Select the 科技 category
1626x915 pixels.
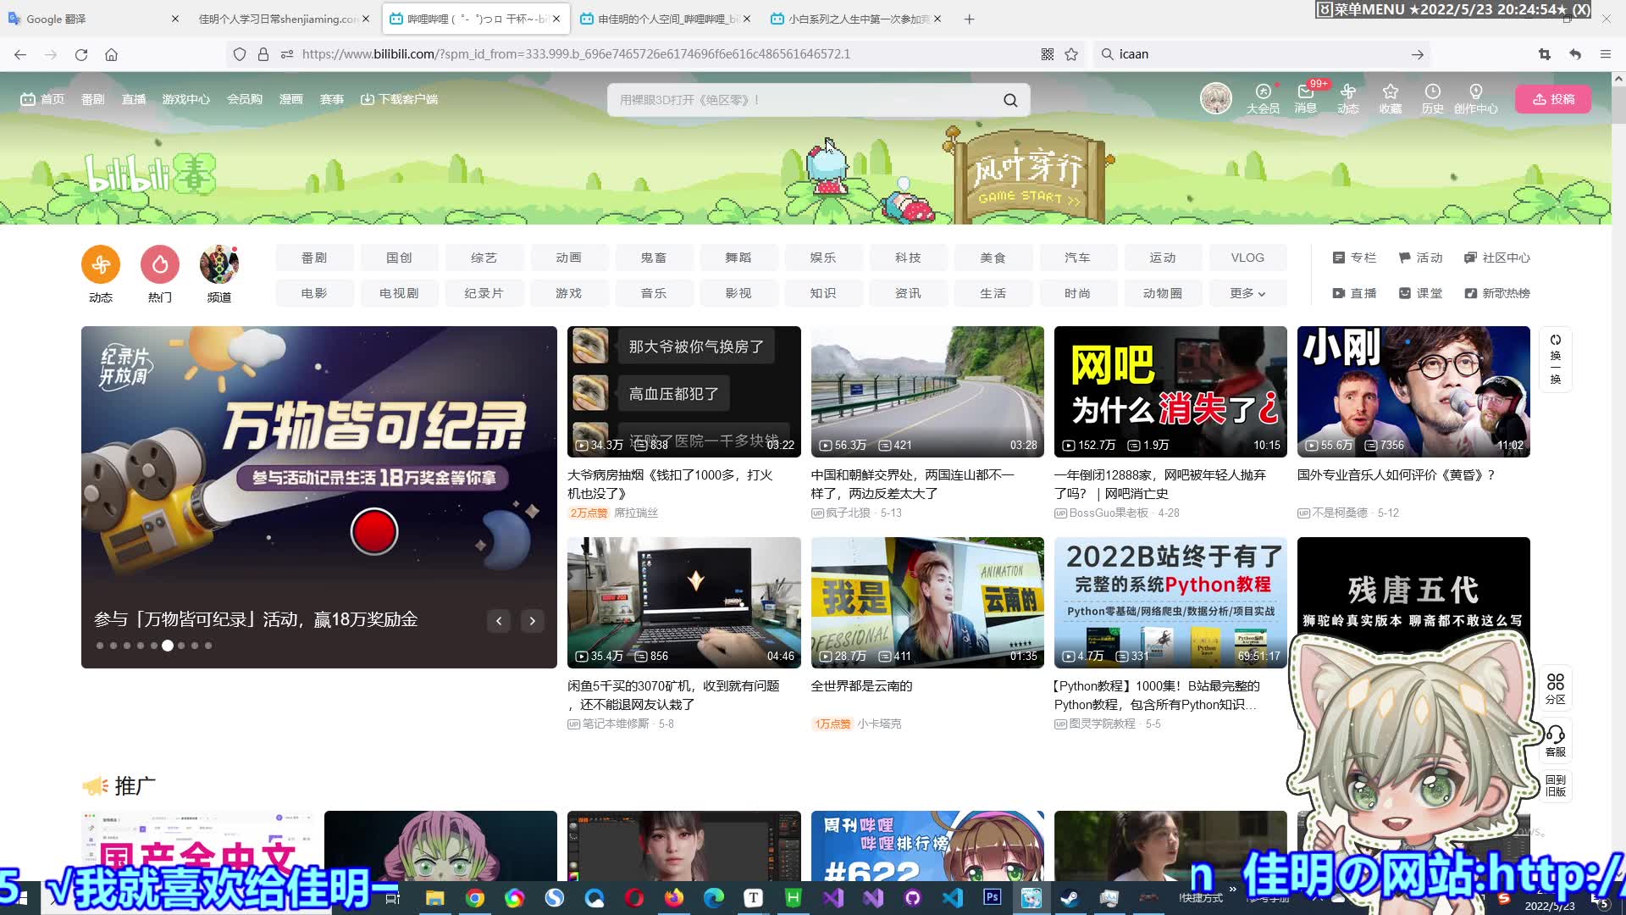908,258
